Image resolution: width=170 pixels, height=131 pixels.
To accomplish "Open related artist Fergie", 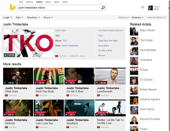I will [x=143, y=129].
